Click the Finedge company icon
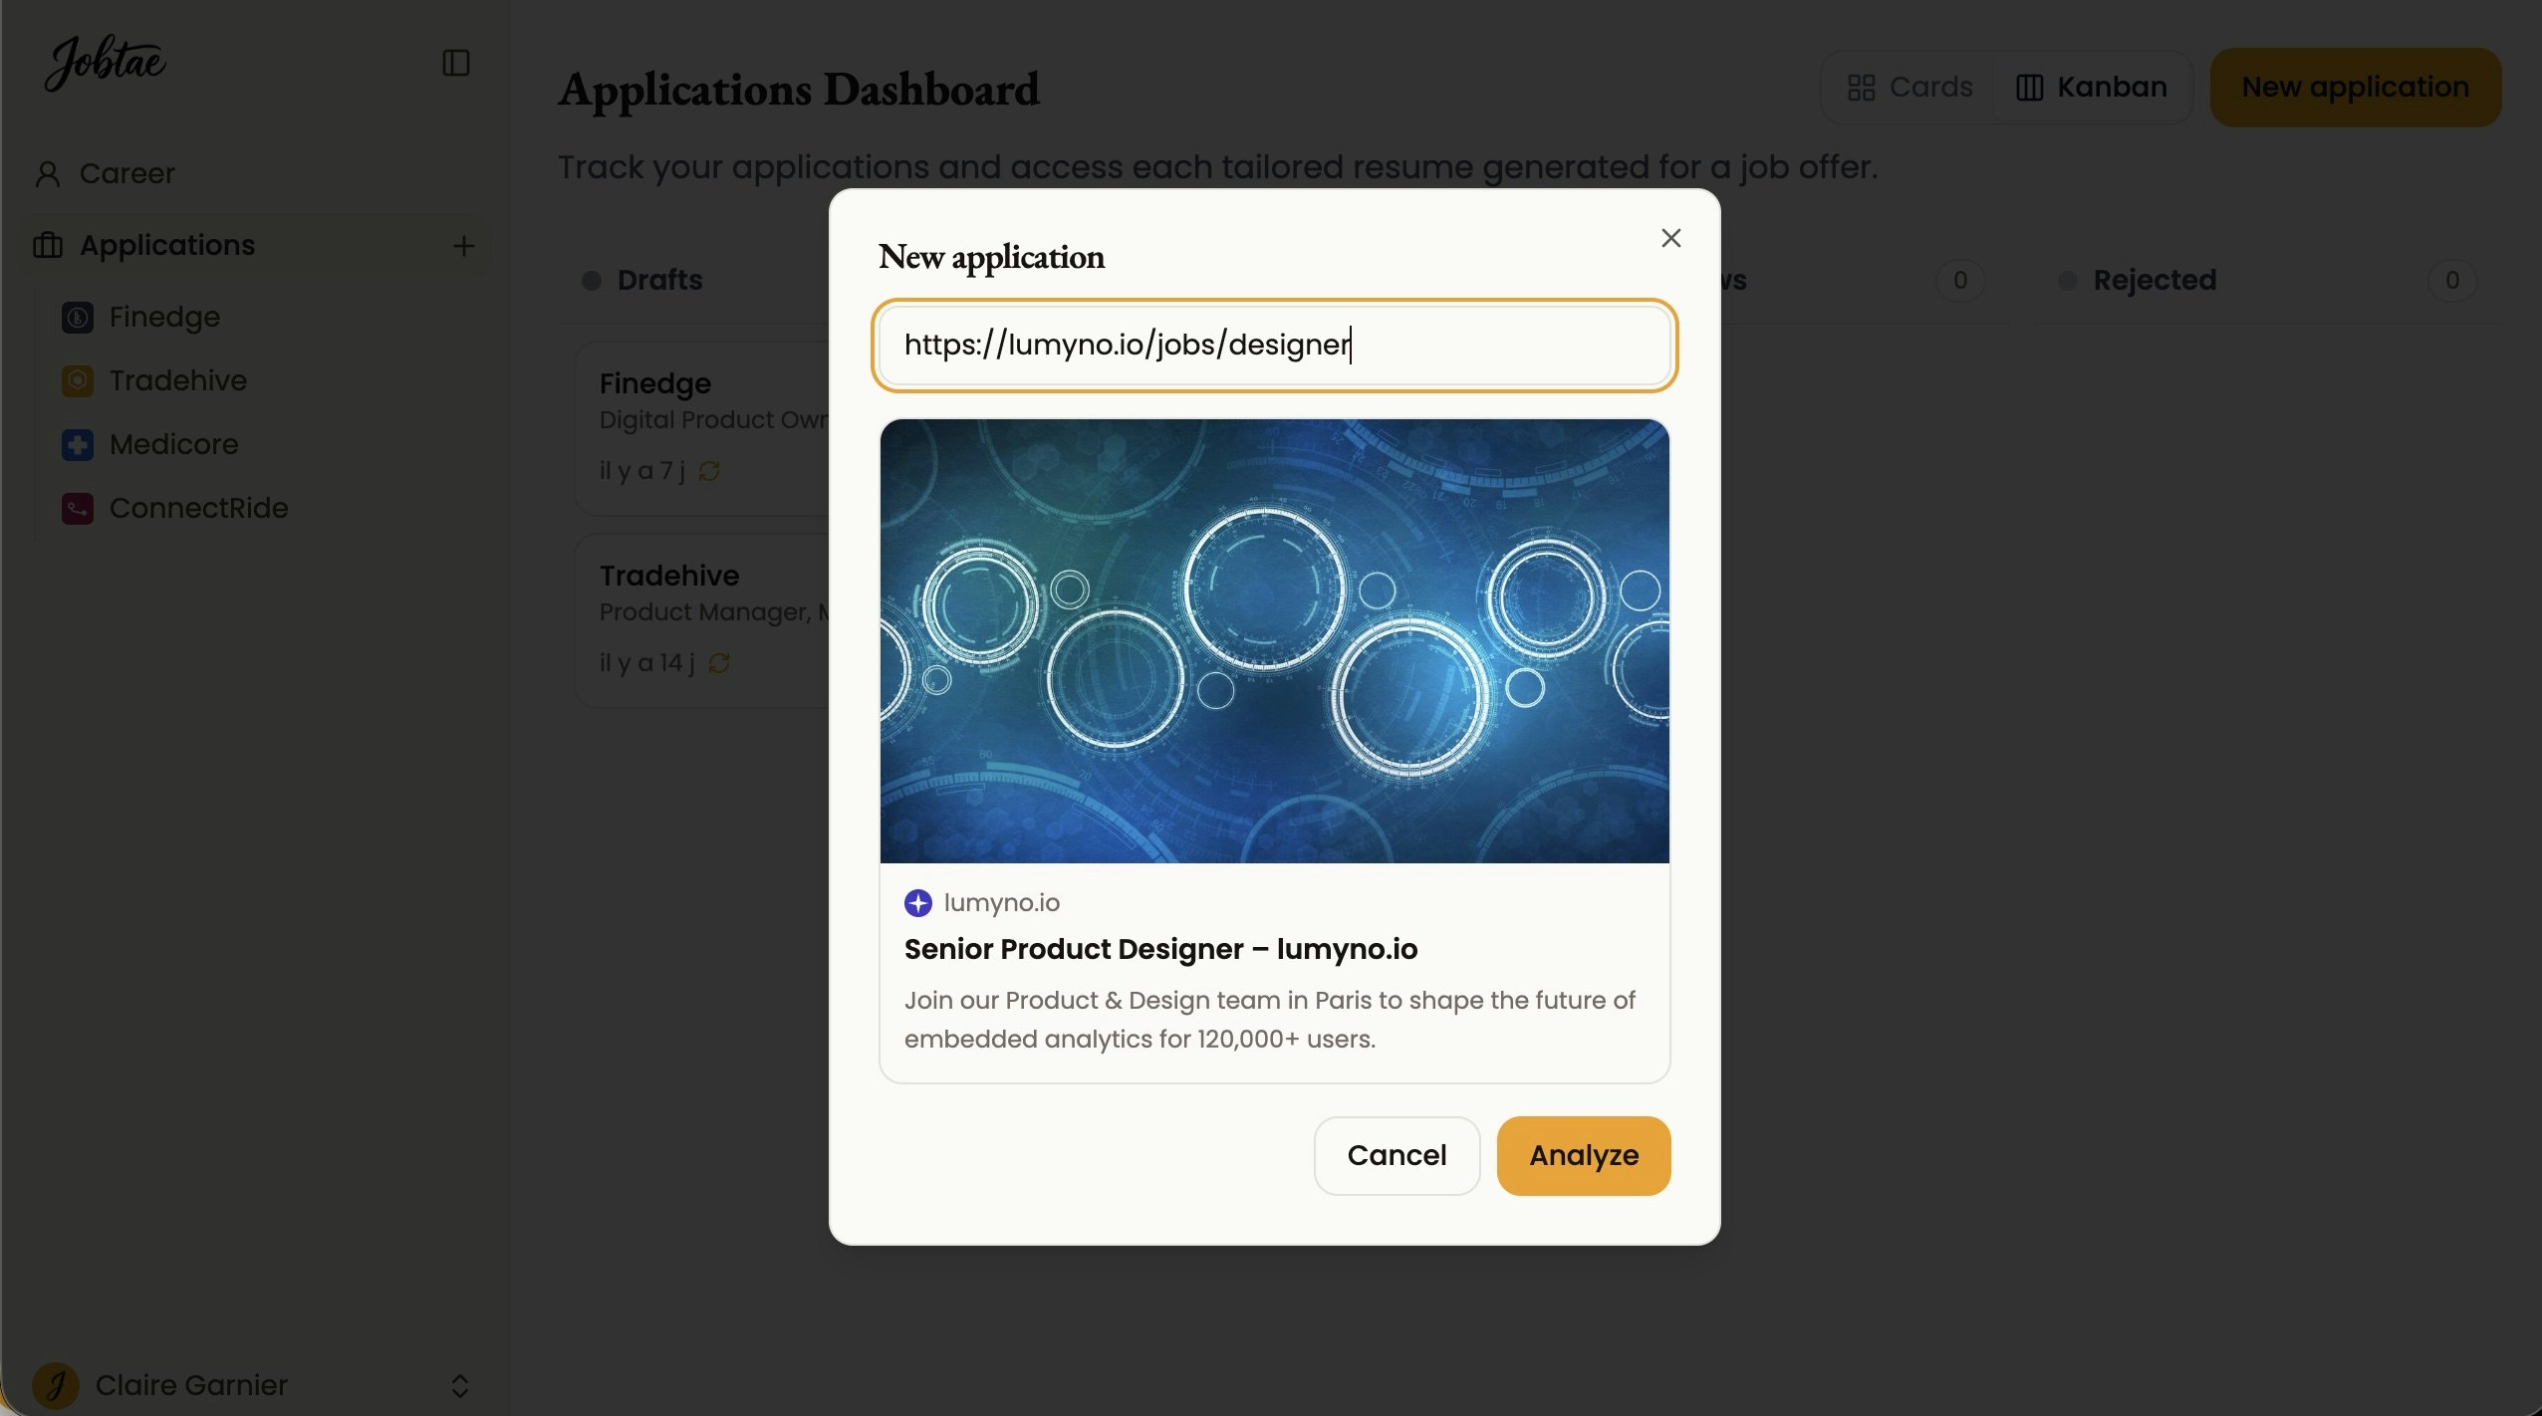Image resolution: width=2542 pixels, height=1416 pixels. tap(78, 318)
